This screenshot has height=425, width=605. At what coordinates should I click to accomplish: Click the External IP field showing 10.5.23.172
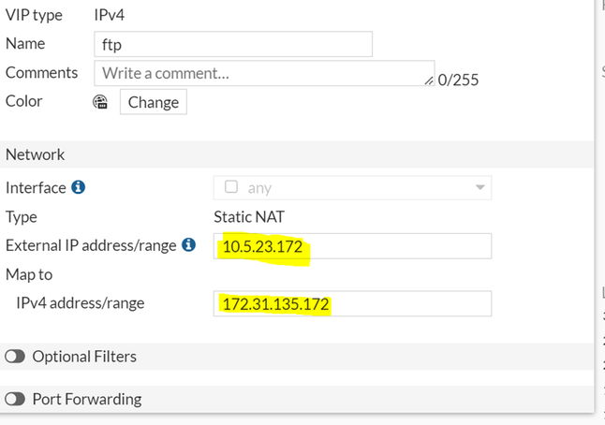(x=352, y=246)
